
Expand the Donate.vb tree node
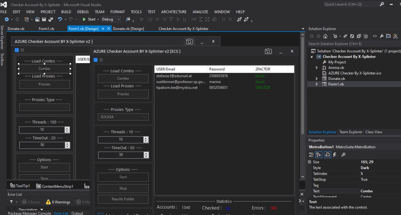(317, 79)
